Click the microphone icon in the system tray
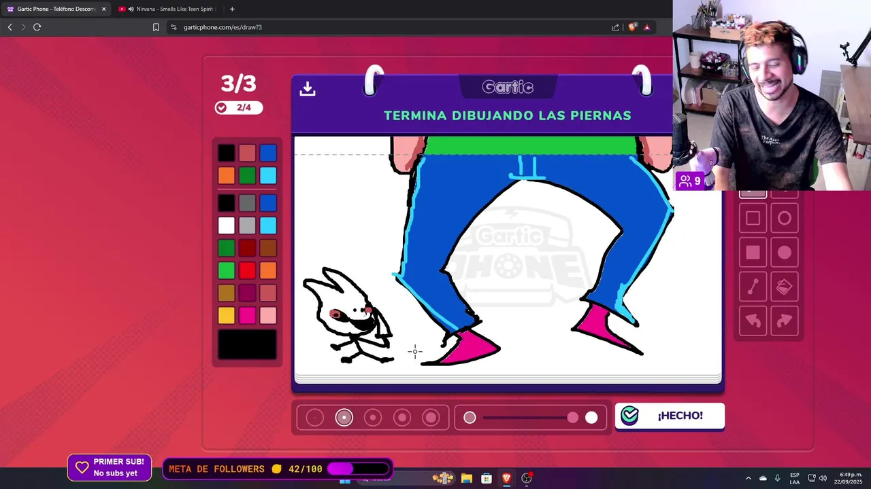The height and width of the screenshot is (489, 871). [x=778, y=478]
